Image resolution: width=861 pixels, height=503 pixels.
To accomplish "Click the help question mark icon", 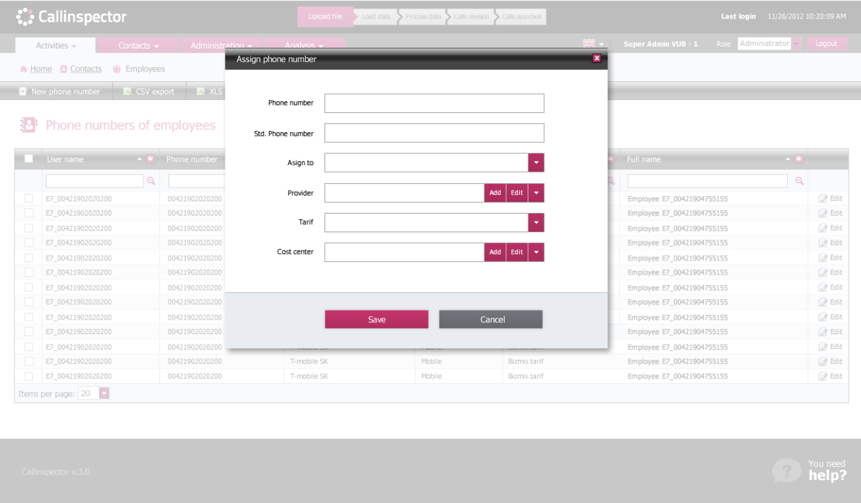I will point(786,471).
